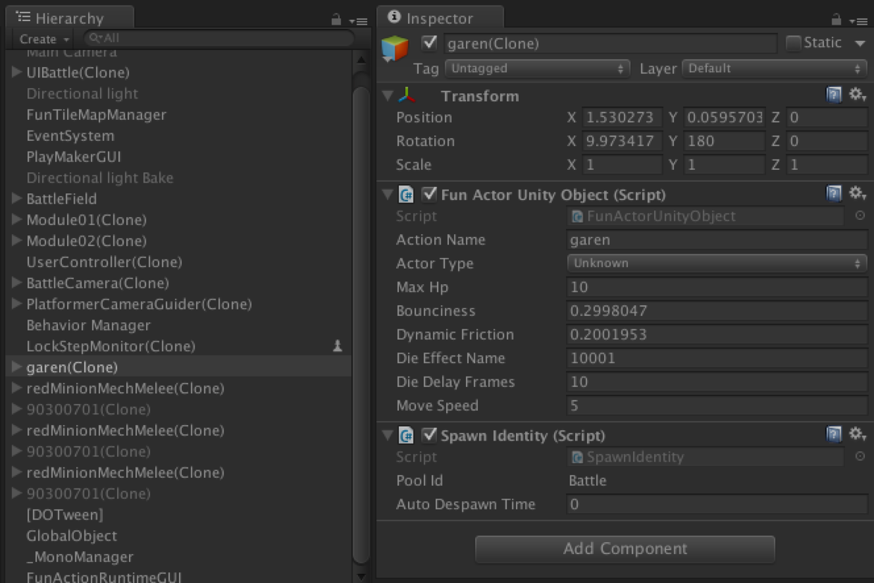
Task: Select Behavior Manager in the Hierarchy
Action: point(88,326)
